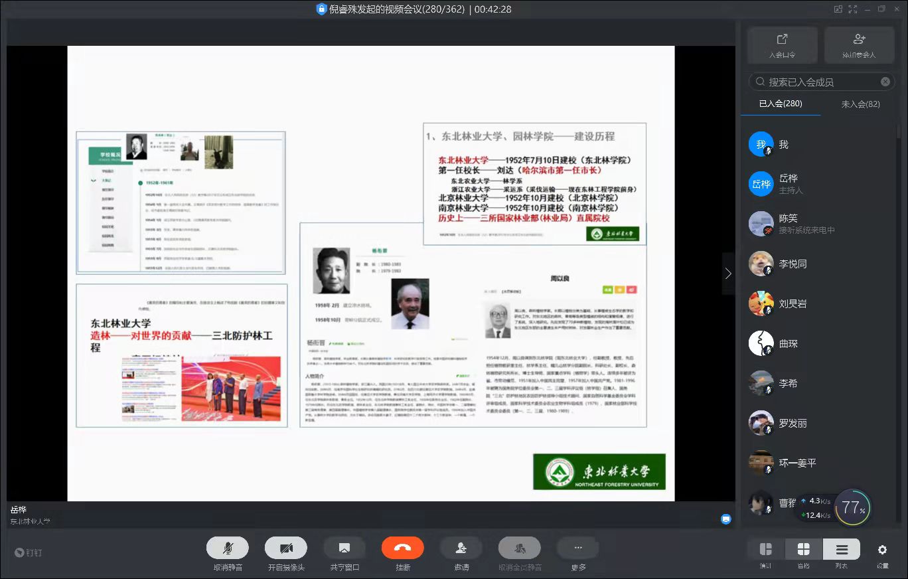Open the chat bubble icon below shared slide
This screenshot has width=908, height=579.
coord(726,519)
